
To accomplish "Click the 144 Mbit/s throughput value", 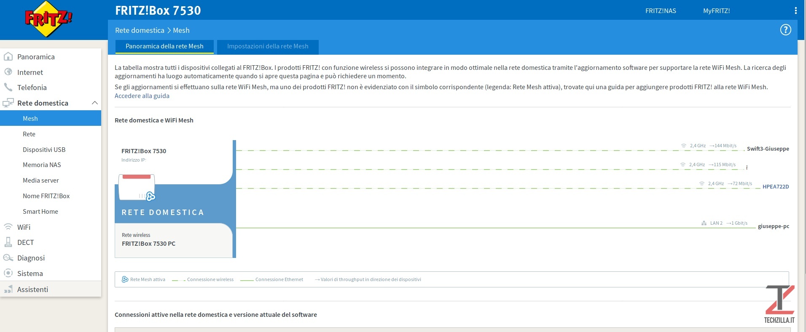I will 723,146.
